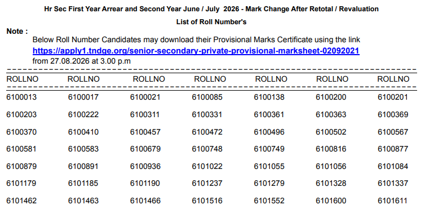Viewport: 425px width, 205px height.
Task: Click roll number 6100877
Action: pos(393,149)
